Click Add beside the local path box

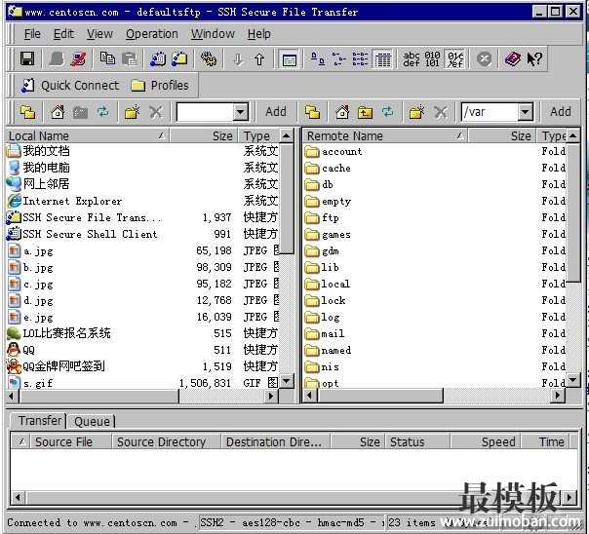click(x=276, y=112)
